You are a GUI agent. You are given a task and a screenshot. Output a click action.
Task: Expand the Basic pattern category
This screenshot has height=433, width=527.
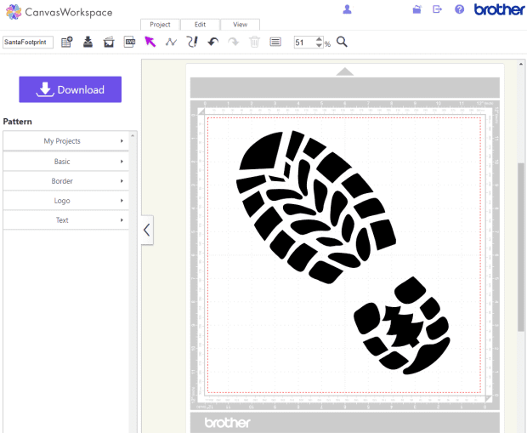click(66, 162)
